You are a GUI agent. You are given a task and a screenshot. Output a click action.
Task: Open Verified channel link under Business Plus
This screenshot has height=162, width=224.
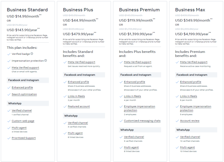click(x=78, y=123)
